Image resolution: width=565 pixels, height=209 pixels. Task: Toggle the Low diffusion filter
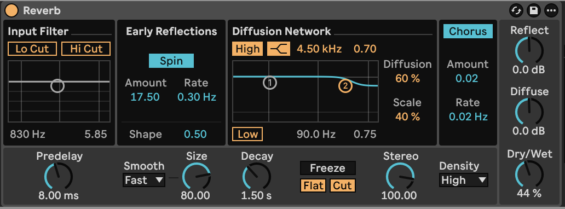coord(247,135)
